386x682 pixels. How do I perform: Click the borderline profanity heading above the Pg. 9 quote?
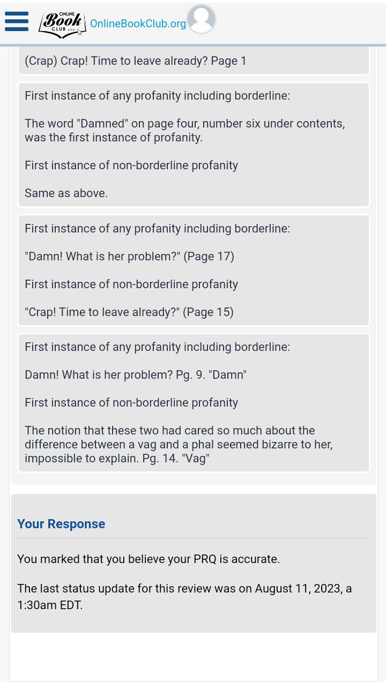[x=157, y=347]
